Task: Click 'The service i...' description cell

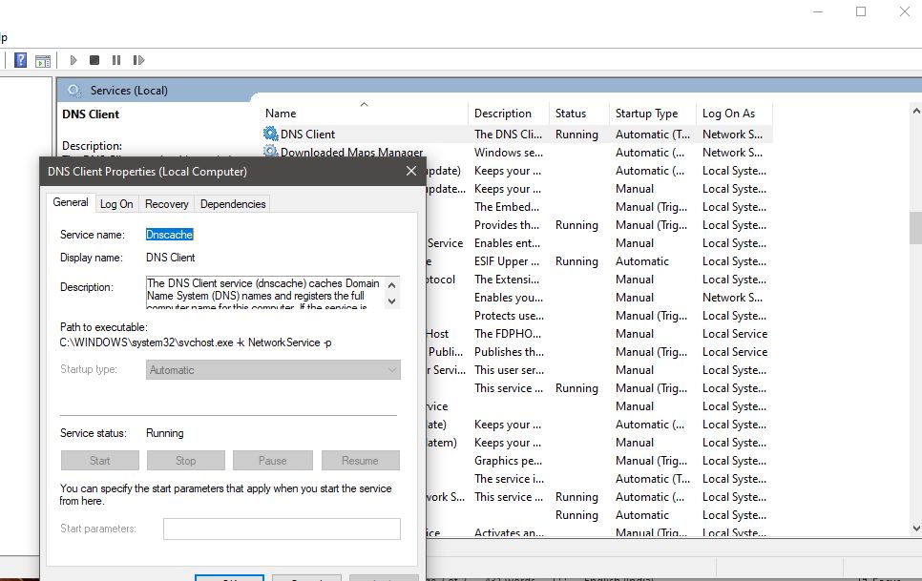Action: tap(510, 479)
